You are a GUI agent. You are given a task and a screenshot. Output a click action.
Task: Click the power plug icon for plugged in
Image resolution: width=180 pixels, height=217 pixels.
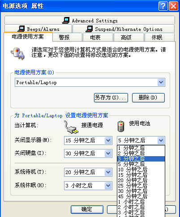click(71, 127)
